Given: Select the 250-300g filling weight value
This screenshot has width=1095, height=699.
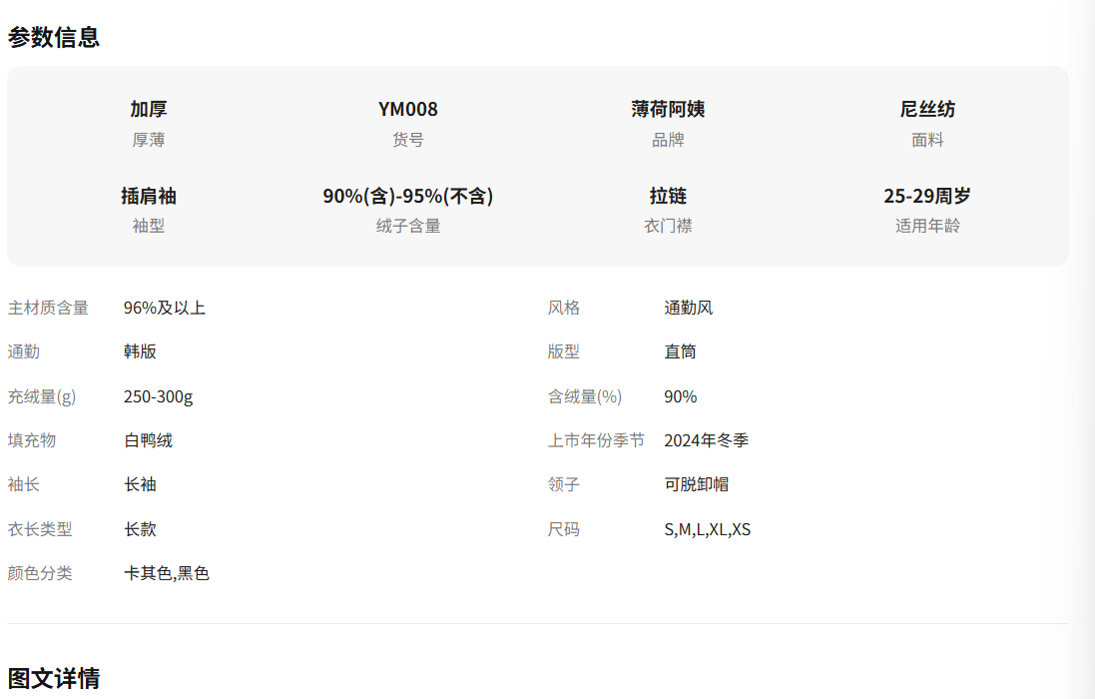Looking at the screenshot, I should 159,396.
